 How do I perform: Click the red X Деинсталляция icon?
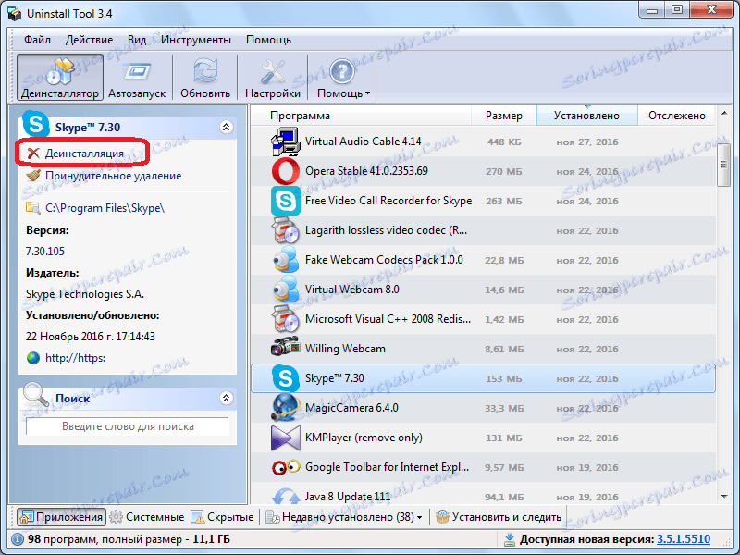[x=33, y=154]
